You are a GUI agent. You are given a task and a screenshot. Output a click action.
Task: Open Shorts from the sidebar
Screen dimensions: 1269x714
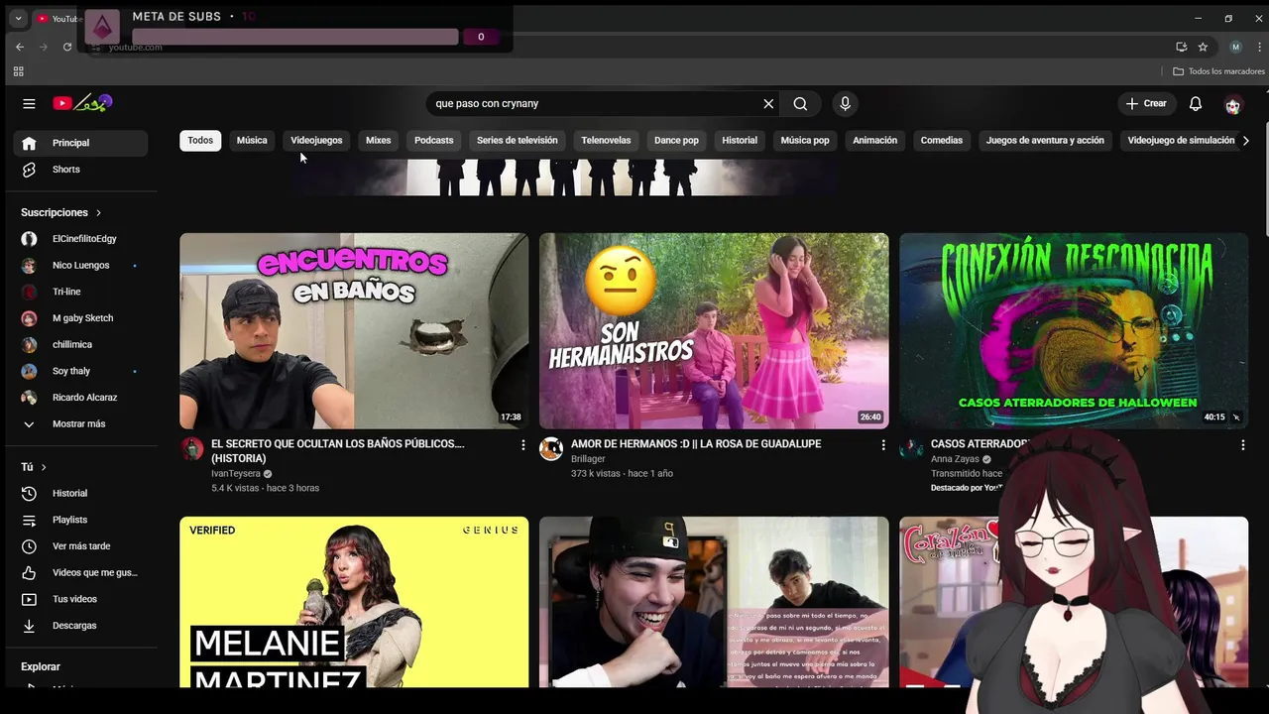[x=80, y=170]
